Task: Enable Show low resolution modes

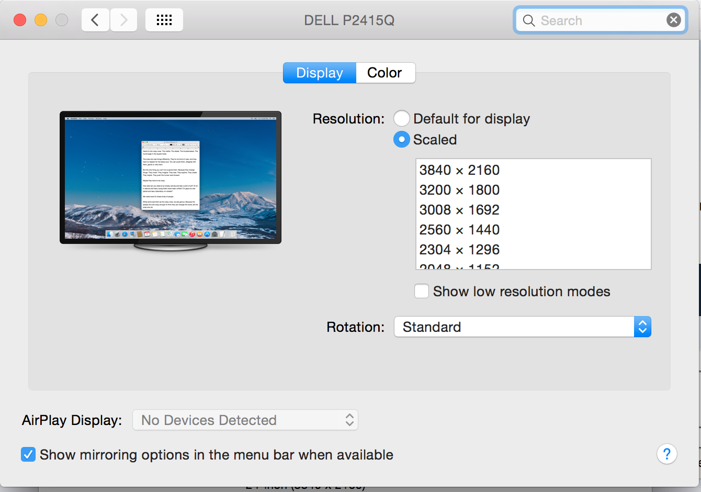Action: click(422, 292)
